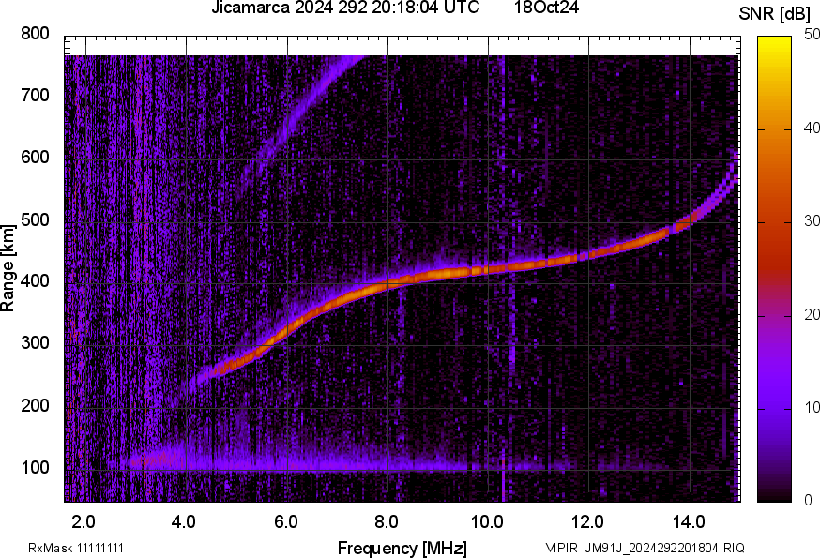Click the colorbar tick value 30
820x558 pixels.
coord(812,220)
